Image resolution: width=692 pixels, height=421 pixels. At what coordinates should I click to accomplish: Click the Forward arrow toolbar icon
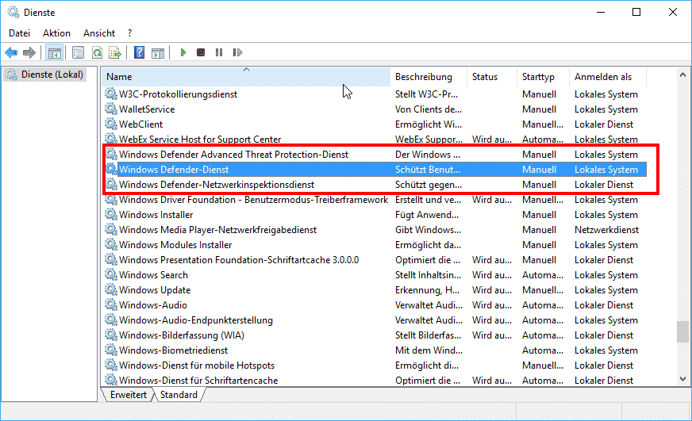[x=29, y=53]
